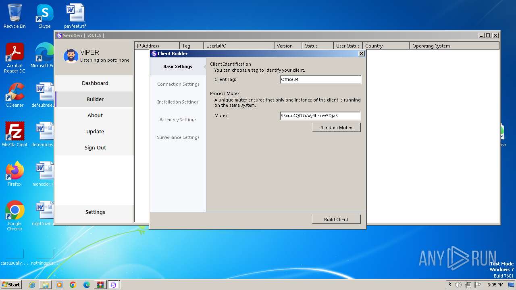Sort by the Status column header
Viewport: 516px width, 290px height.
coord(318,46)
